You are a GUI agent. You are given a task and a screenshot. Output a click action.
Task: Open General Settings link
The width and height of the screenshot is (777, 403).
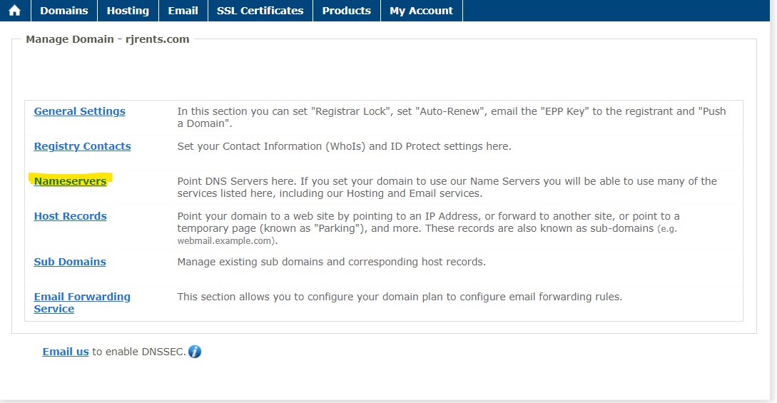tap(79, 111)
